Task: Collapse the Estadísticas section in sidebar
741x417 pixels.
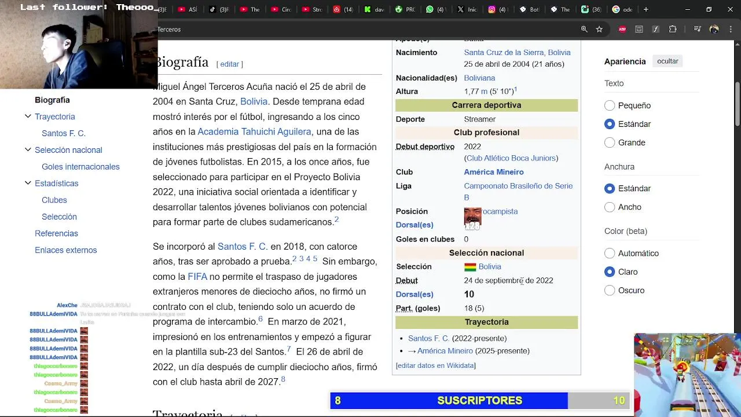Action: coord(28,183)
